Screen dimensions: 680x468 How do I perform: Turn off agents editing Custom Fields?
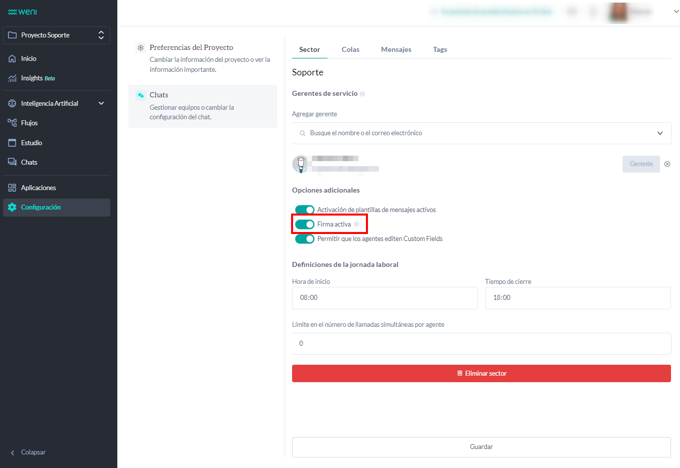click(305, 239)
